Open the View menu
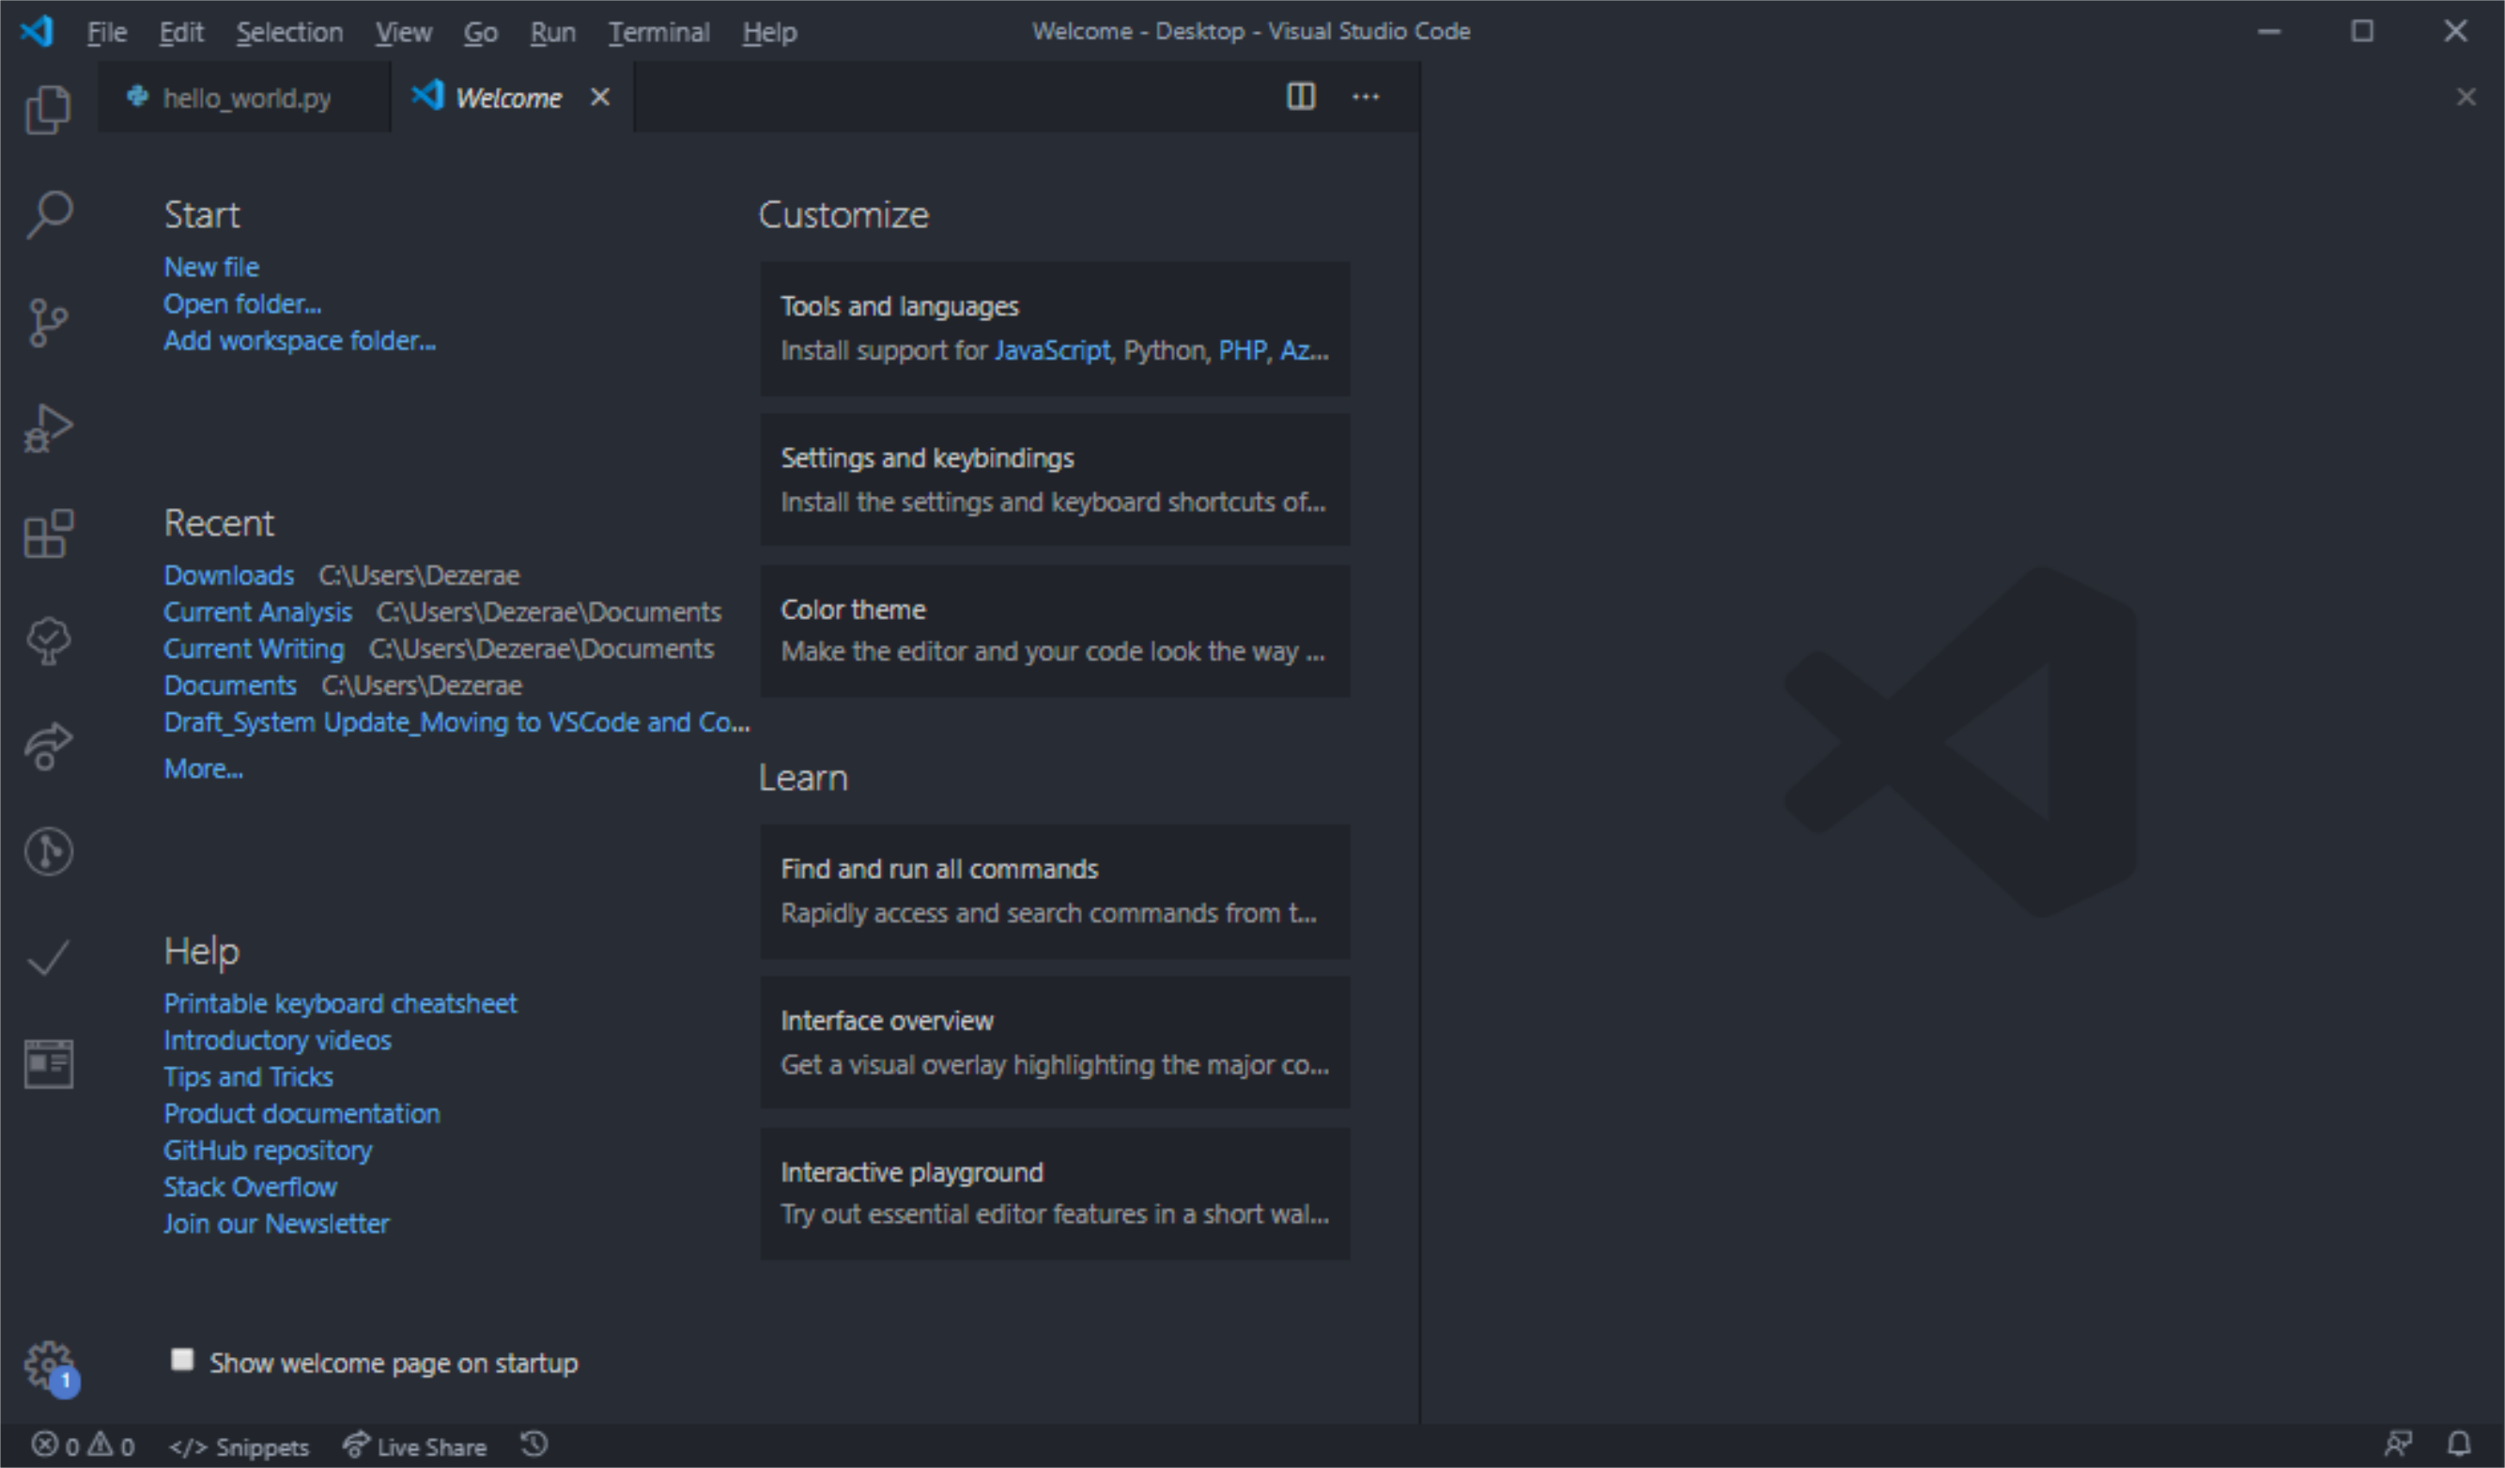Screen dimensions: 2505x1468 [404, 32]
